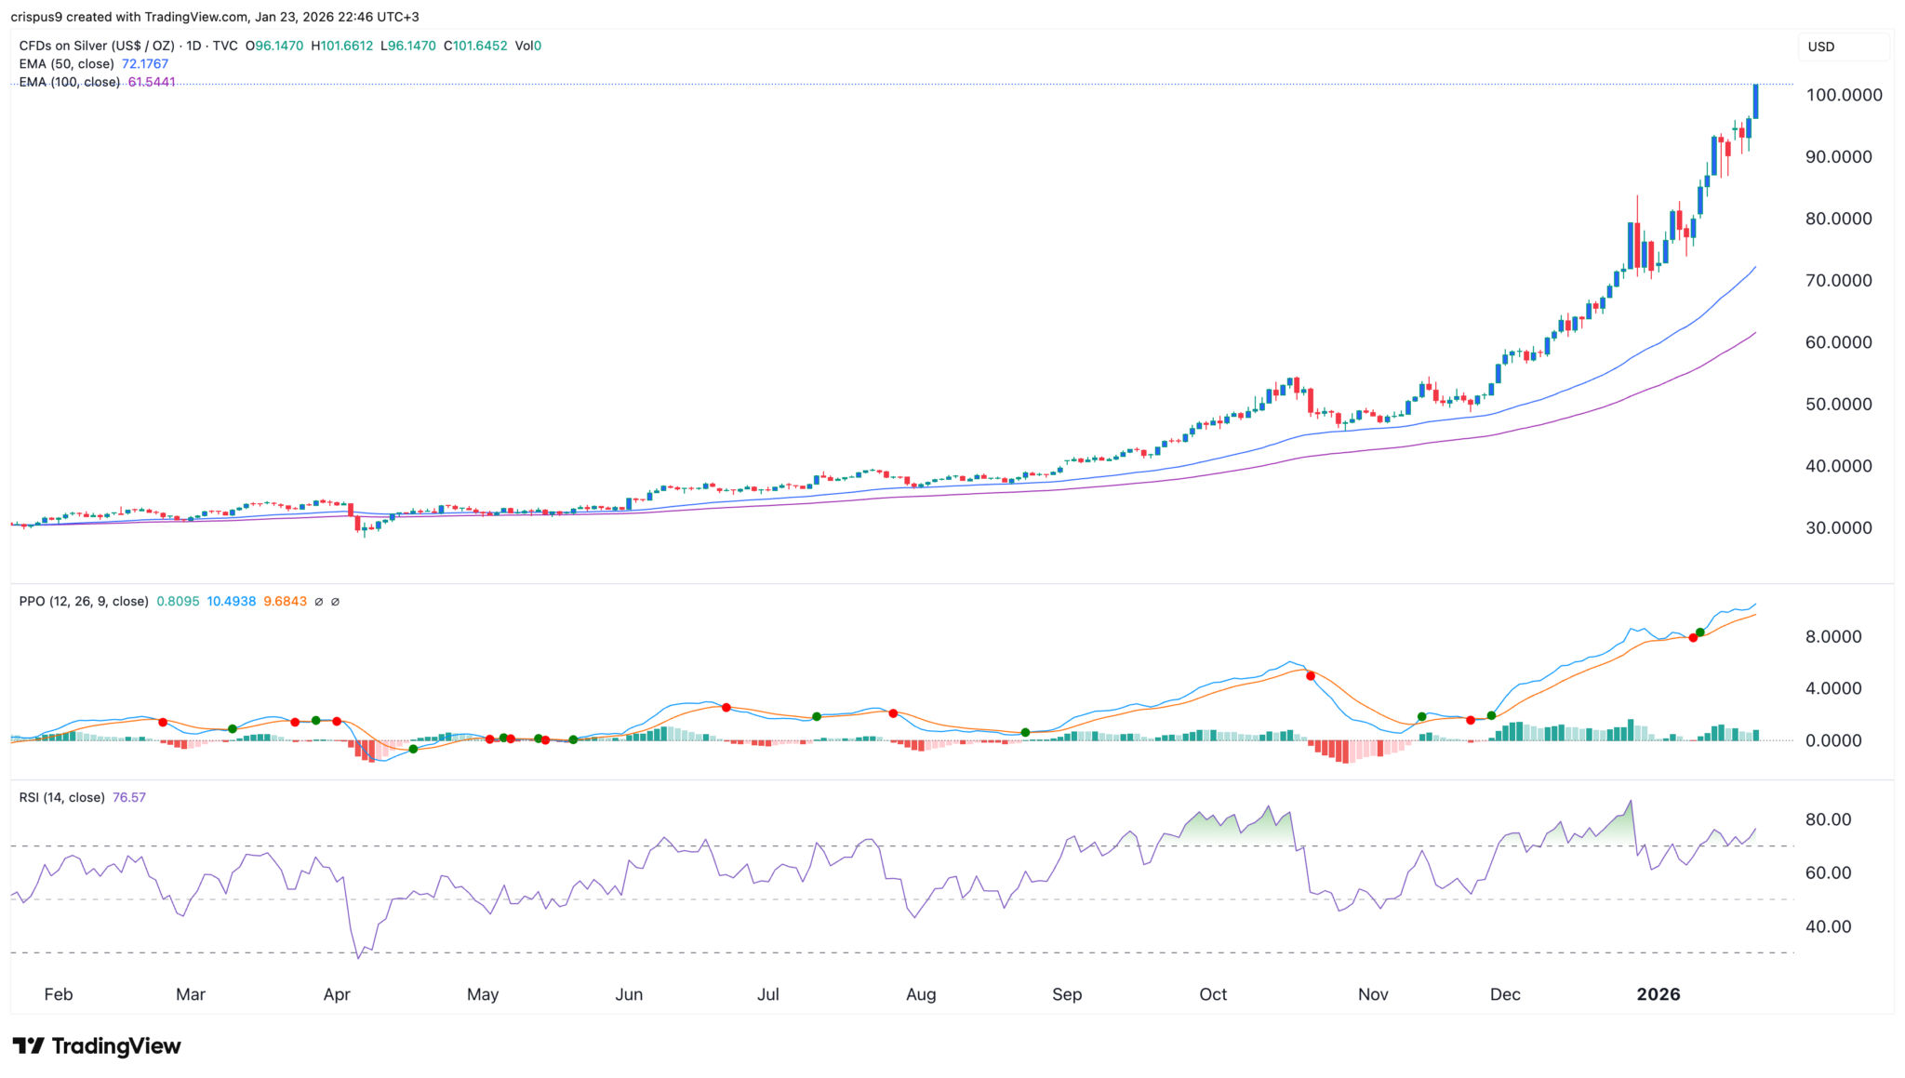Open the USD currency selector
The height and width of the screenshot is (1078, 1905).
point(1821,47)
